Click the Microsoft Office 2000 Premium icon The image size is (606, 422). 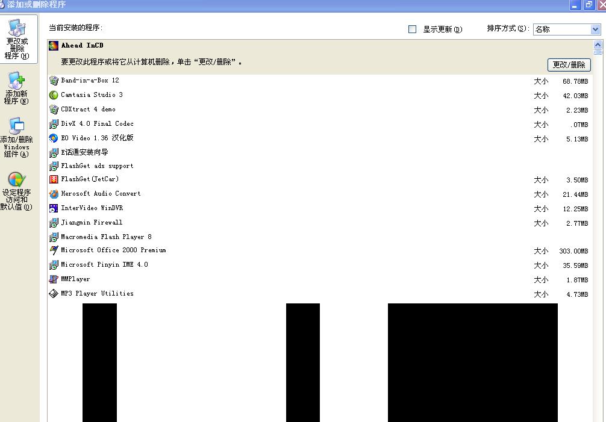54,250
